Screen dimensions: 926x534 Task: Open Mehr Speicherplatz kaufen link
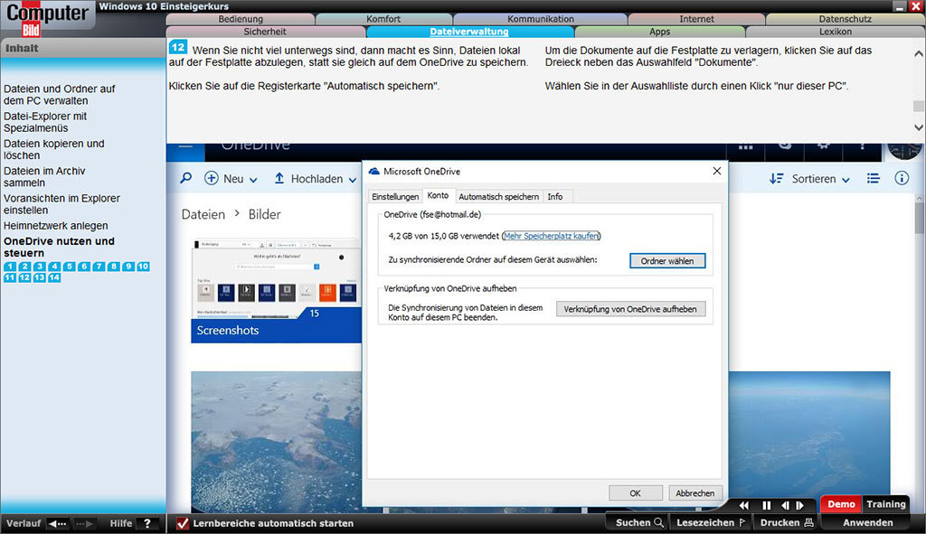pyautogui.click(x=551, y=236)
